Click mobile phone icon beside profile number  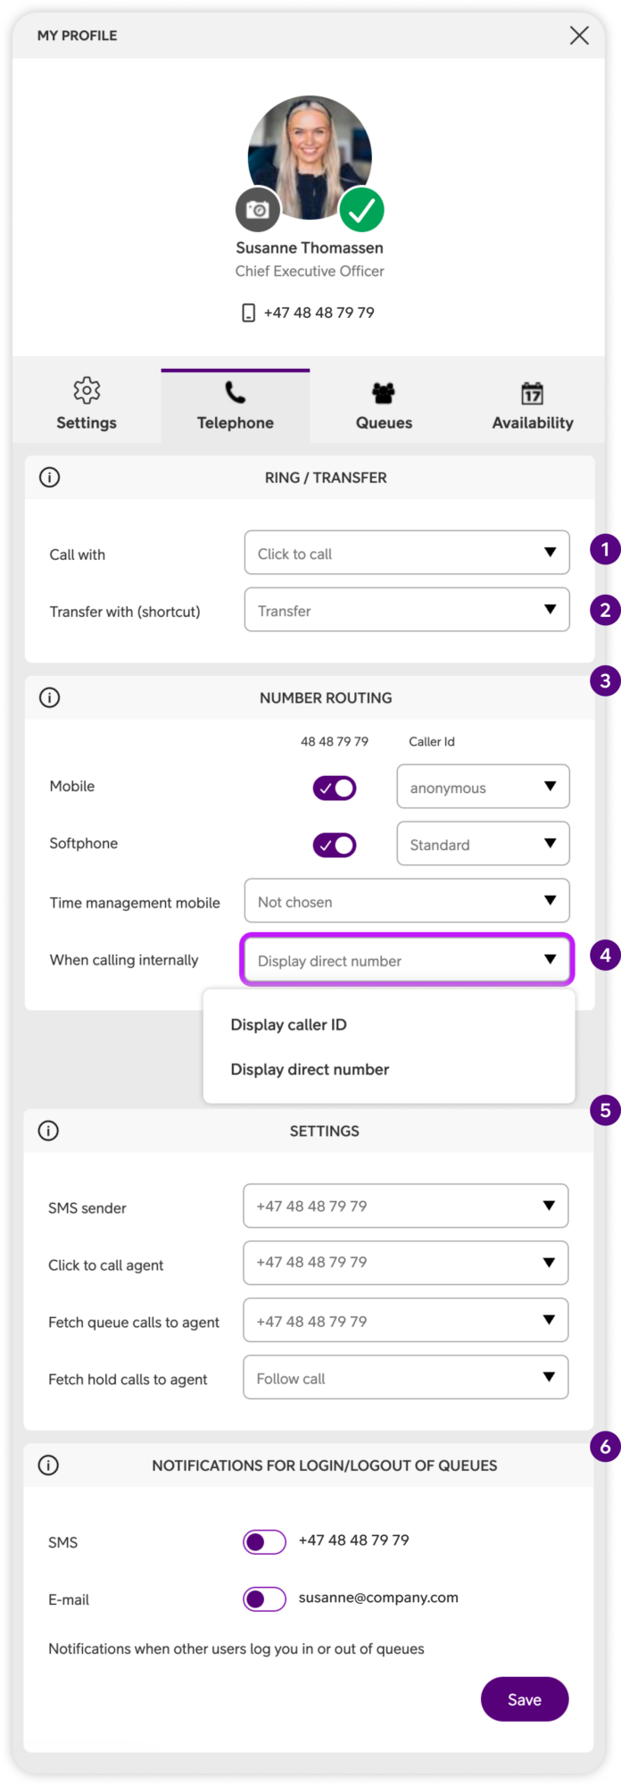pyautogui.click(x=249, y=313)
